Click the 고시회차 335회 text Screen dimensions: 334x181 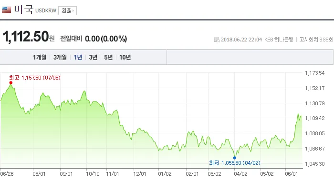pyautogui.click(x=316, y=40)
